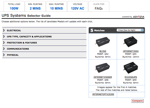Select the Max. Runtime 10 MINS tab
150x108 pixels.
click(x=56, y=7)
